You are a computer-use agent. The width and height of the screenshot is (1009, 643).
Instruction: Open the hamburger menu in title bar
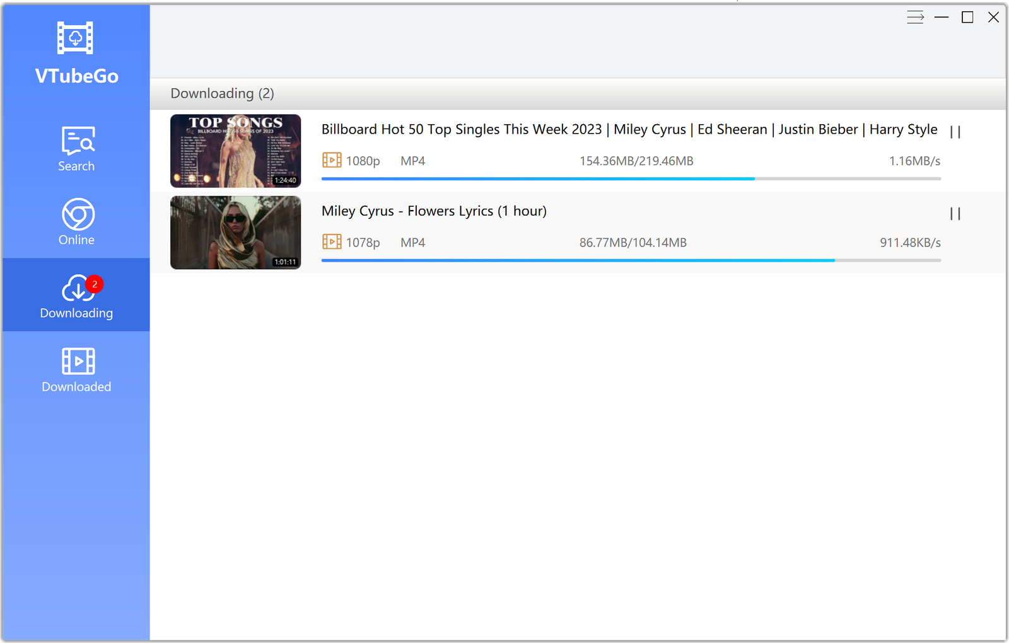pos(915,18)
